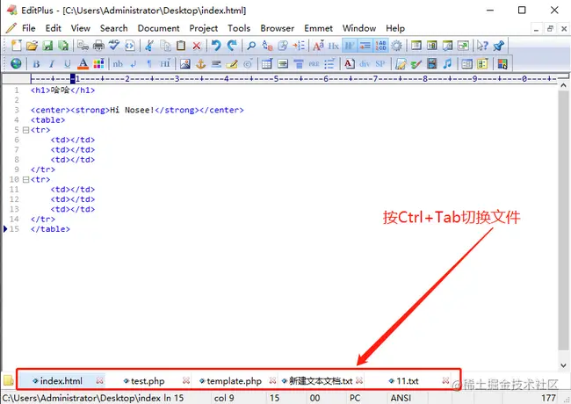
Task: Click the context help pointer icon
Action: [x=482, y=46]
